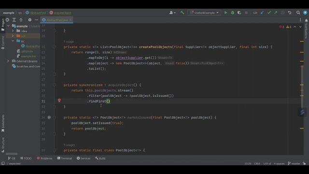Select opened file target icon in Project panel
This screenshot has width=309, height=174.
coord(7,20)
